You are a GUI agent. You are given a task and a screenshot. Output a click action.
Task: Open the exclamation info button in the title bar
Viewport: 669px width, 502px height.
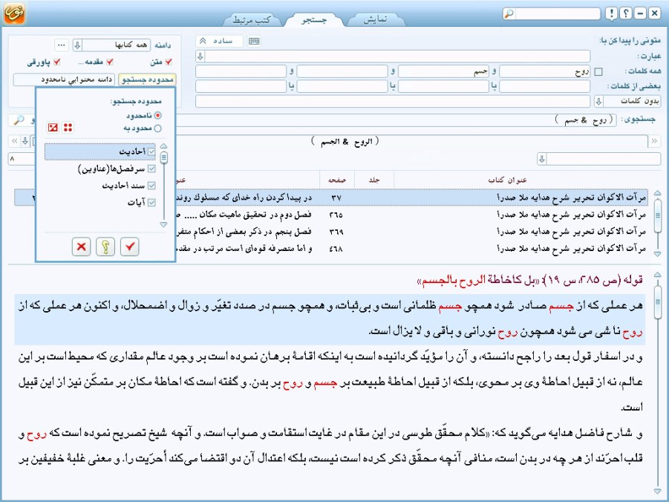611,13
